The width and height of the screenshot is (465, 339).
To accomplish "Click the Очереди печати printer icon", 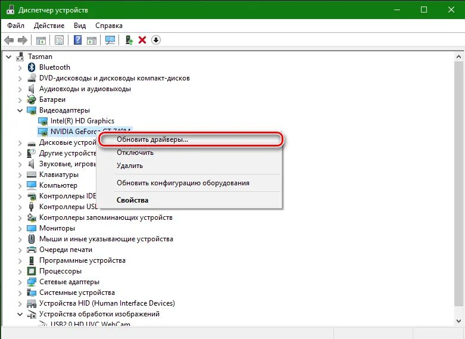I will pos(32,250).
